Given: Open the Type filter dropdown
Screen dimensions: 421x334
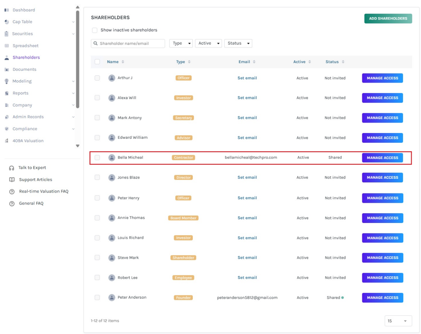Looking at the screenshot, I should (181, 43).
